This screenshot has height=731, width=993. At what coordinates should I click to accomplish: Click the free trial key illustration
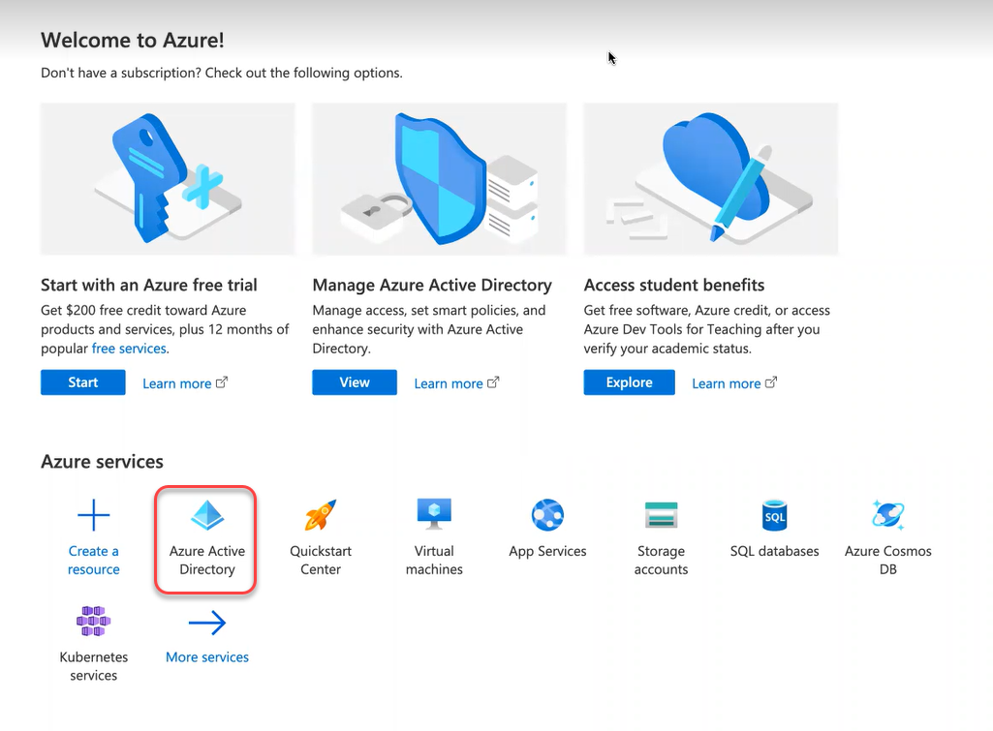pyautogui.click(x=168, y=178)
